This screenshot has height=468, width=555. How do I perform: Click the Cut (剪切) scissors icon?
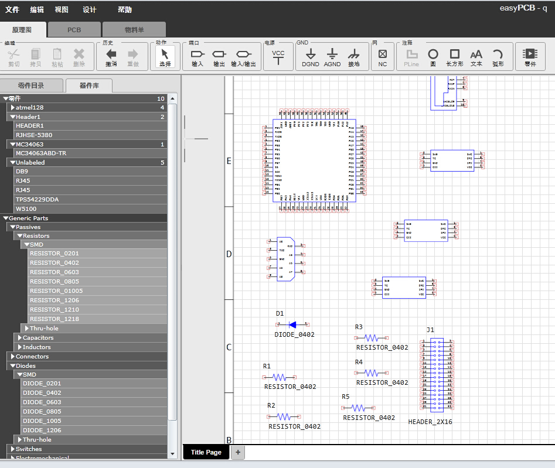[14, 54]
